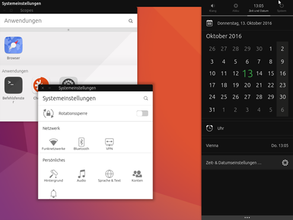Click the alarm clock icon next to Uhr
The width and height of the screenshot is (293, 220).
[209, 128]
